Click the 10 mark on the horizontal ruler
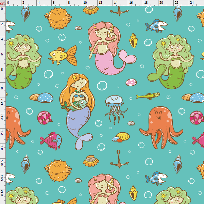The height and width of the screenshot is (204, 204). pyautogui.click(x=85, y=3)
